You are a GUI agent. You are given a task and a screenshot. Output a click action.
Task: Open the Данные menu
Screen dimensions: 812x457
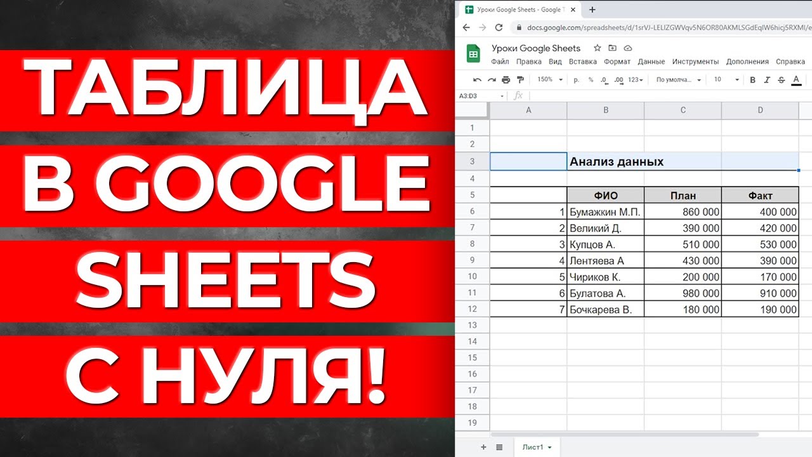click(652, 62)
